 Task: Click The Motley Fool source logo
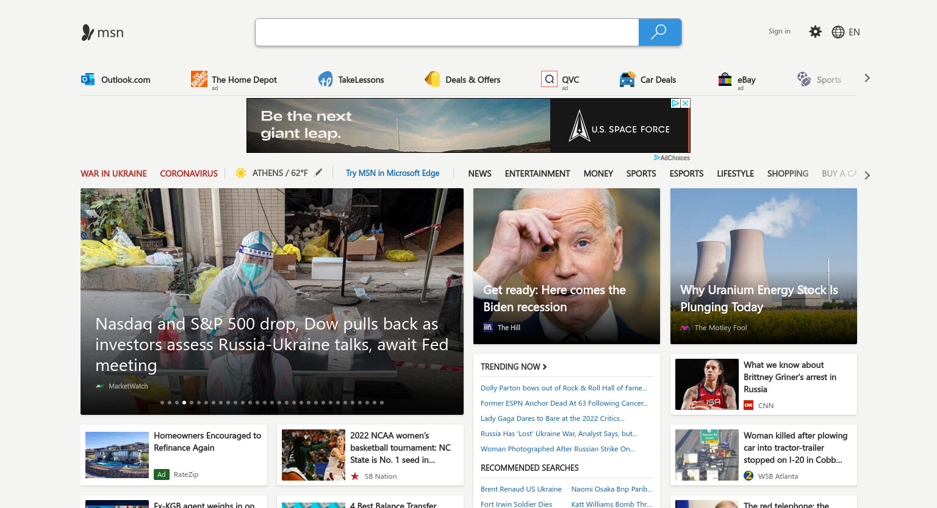(685, 328)
